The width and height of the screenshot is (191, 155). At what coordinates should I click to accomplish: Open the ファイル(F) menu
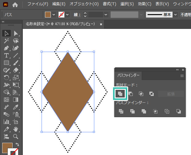(38, 4)
